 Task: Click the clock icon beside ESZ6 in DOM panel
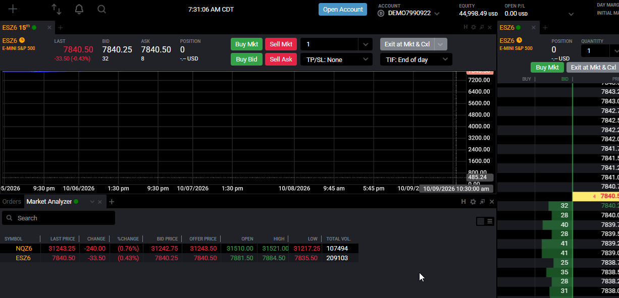pyautogui.click(x=519, y=40)
